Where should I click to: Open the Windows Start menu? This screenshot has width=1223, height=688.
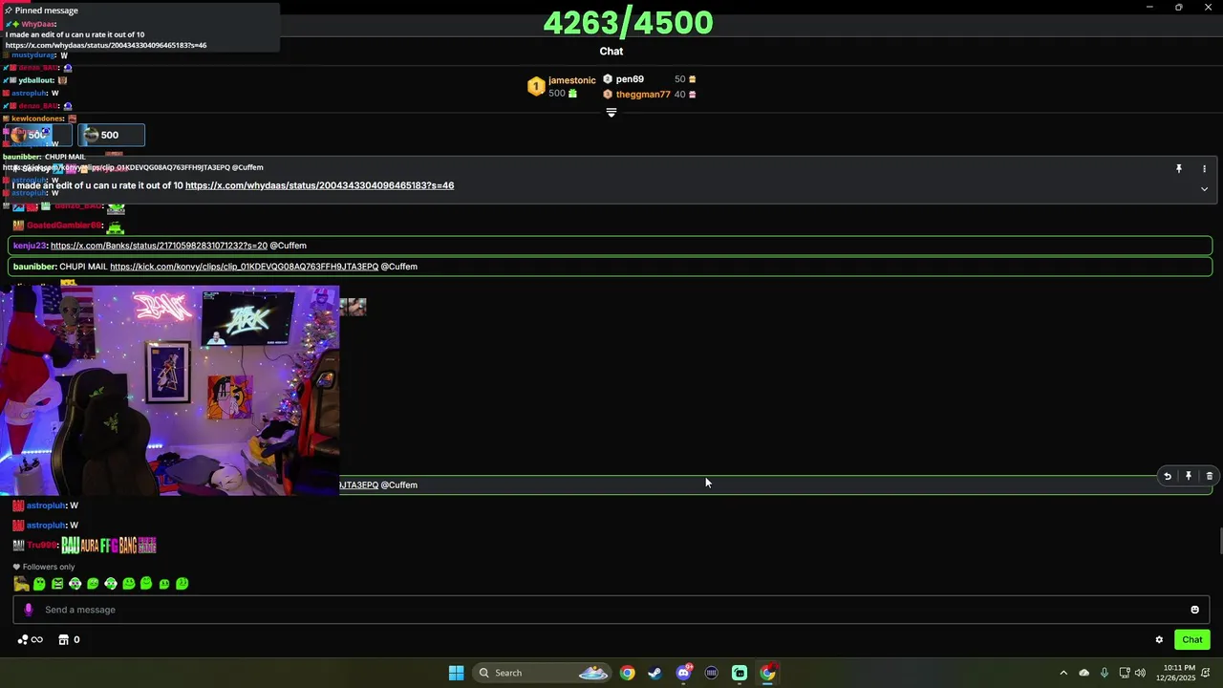point(456,673)
